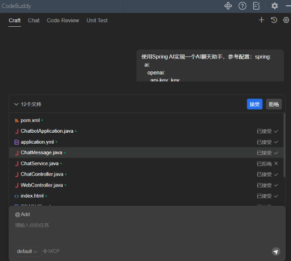This screenshot has height=261, width=291.
Task: Click @ Add to attach context
Action: pyautogui.click(x=22, y=215)
